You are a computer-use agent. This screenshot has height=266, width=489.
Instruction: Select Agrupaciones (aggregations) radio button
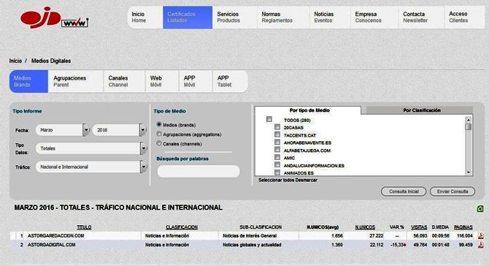159,134
